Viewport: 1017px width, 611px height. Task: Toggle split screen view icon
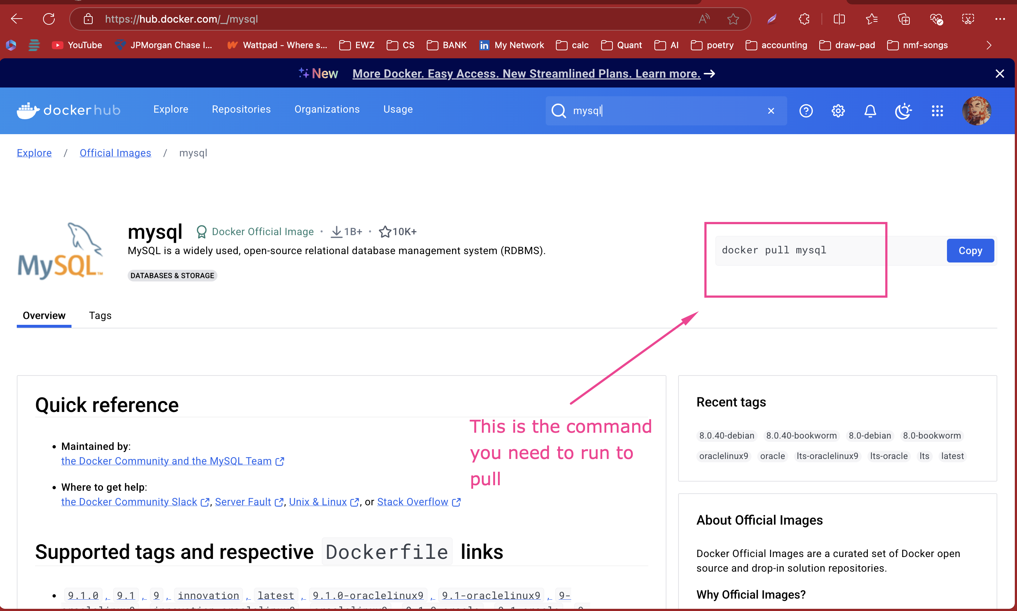[839, 19]
